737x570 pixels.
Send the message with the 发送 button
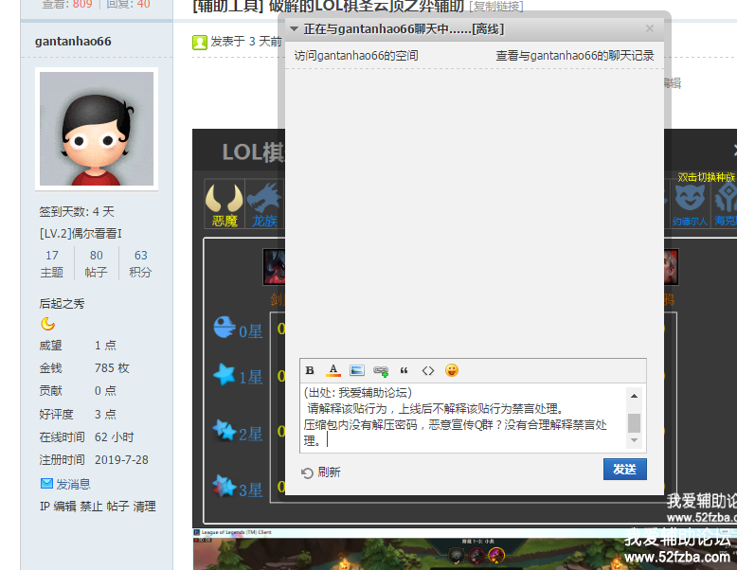click(x=624, y=469)
